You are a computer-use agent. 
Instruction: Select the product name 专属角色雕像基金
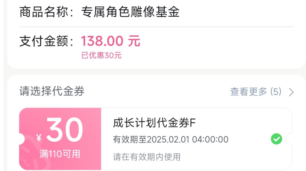(130, 12)
